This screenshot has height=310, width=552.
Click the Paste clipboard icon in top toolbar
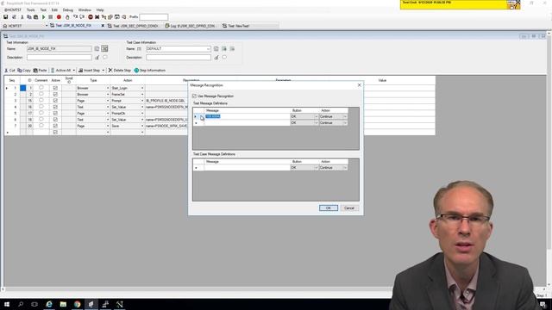[x=35, y=17]
